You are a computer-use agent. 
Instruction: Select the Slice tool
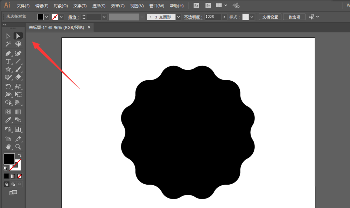coord(18,139)
